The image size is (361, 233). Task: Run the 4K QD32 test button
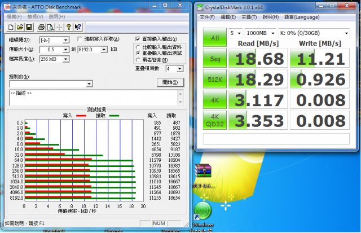coord(215,120)
